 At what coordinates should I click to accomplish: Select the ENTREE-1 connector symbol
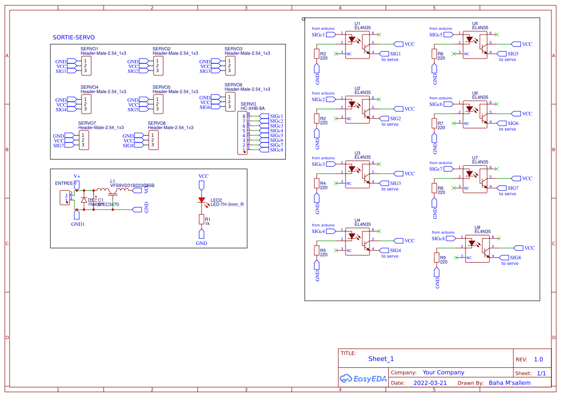pos(66,197)
